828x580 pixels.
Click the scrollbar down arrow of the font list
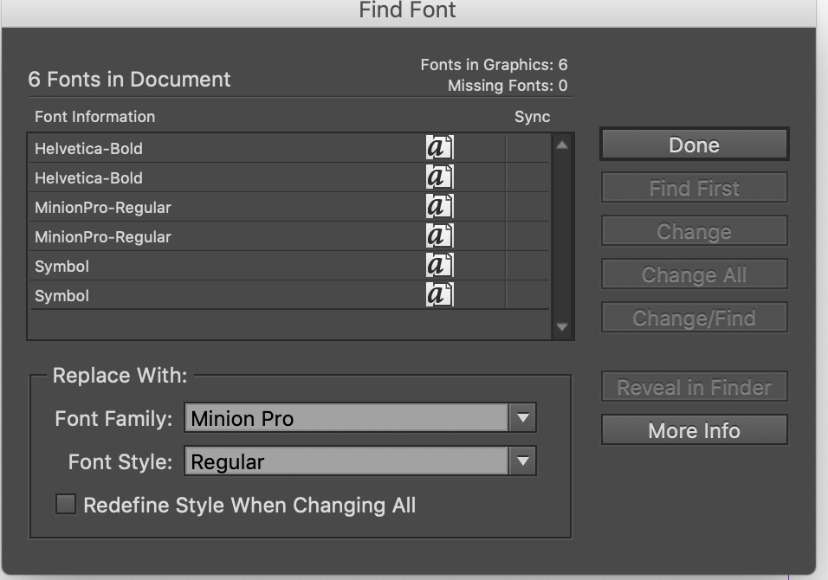tap(561, 327)
